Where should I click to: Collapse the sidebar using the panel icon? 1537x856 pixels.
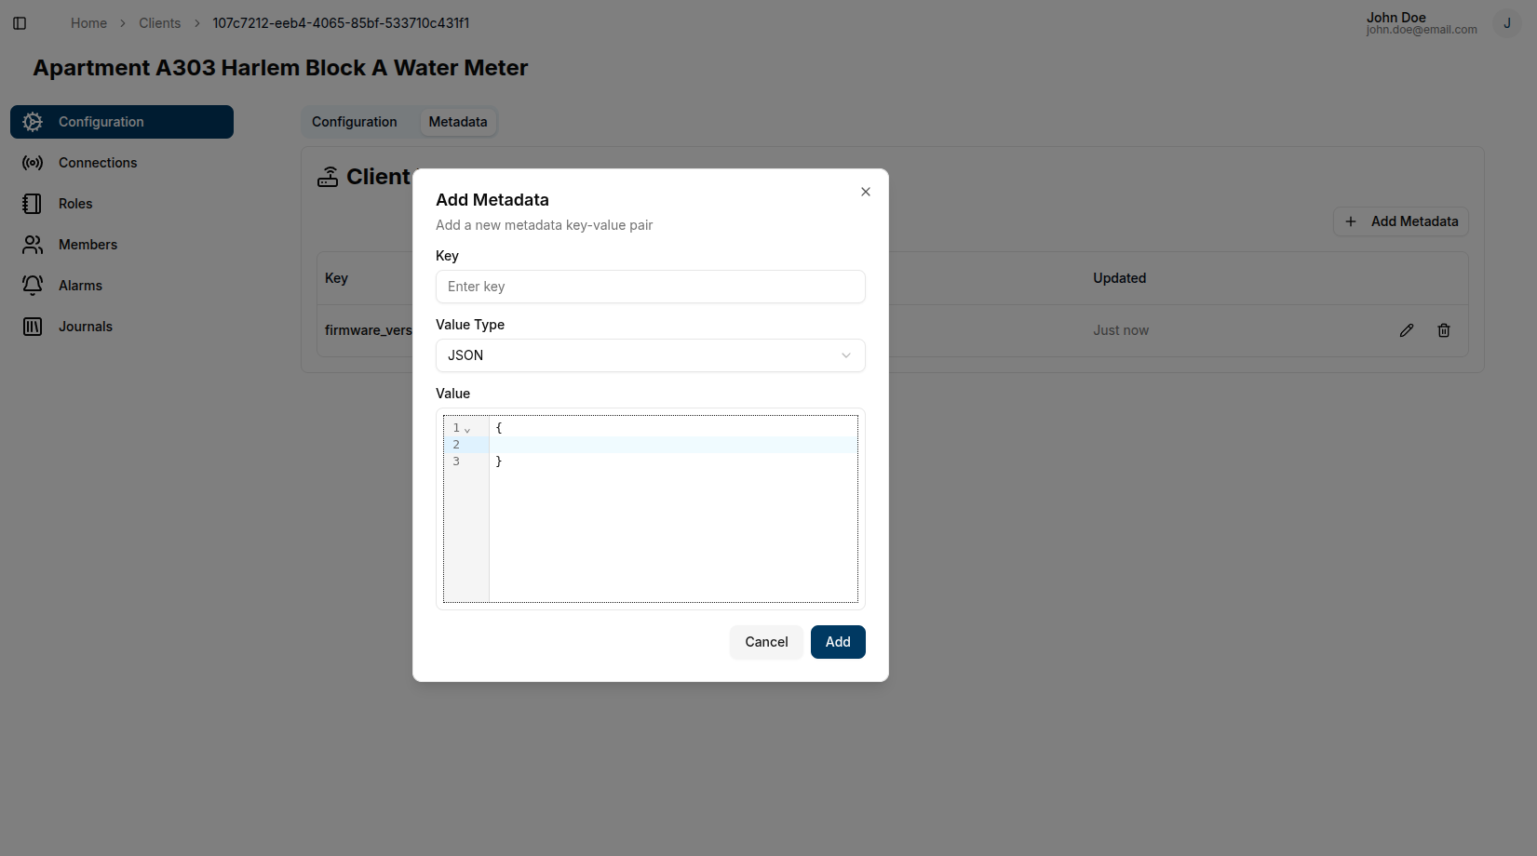[20, 22]
